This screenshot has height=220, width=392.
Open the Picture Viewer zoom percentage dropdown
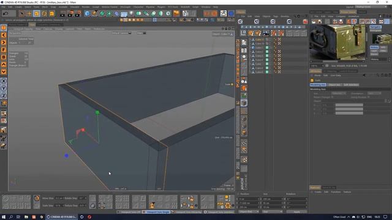click(317, 66)
